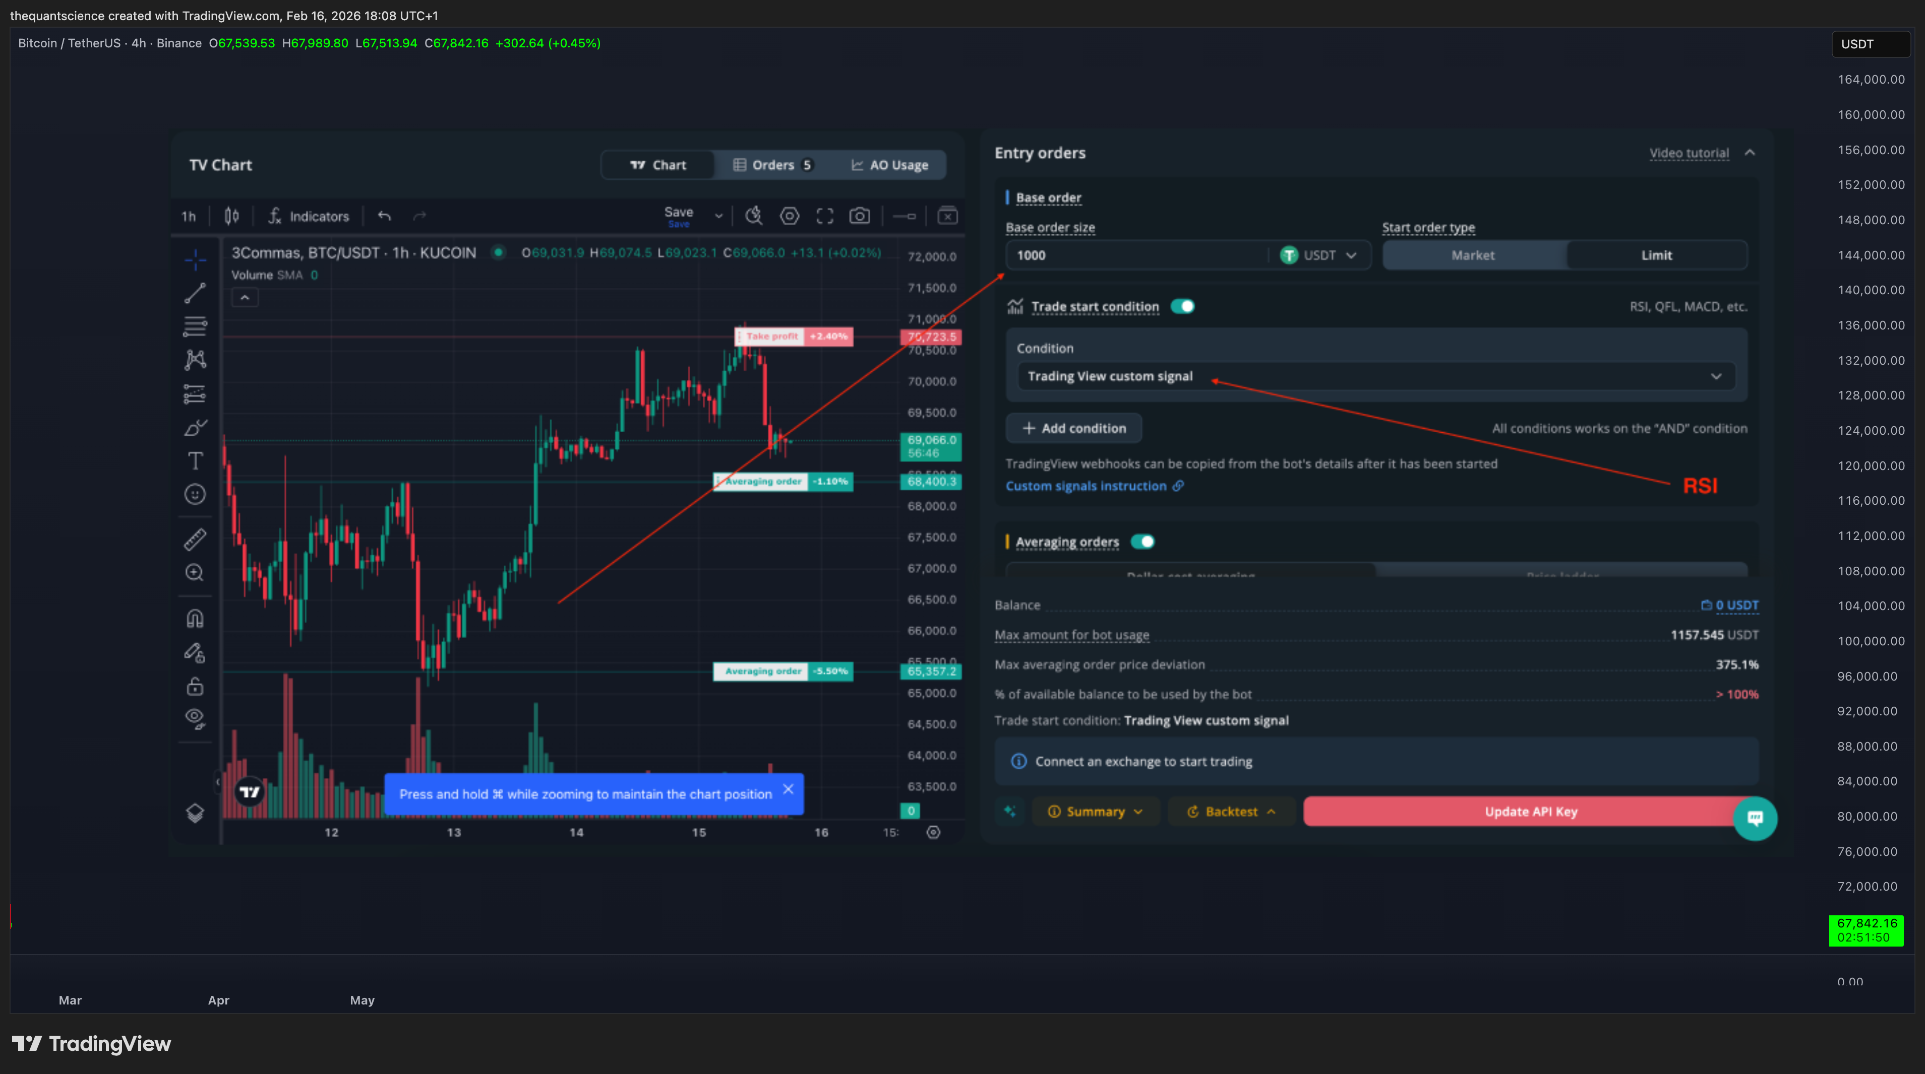Open chart settings hexagon gear icon
The image size is (1925, 1074).
click(x=789, y=216)
